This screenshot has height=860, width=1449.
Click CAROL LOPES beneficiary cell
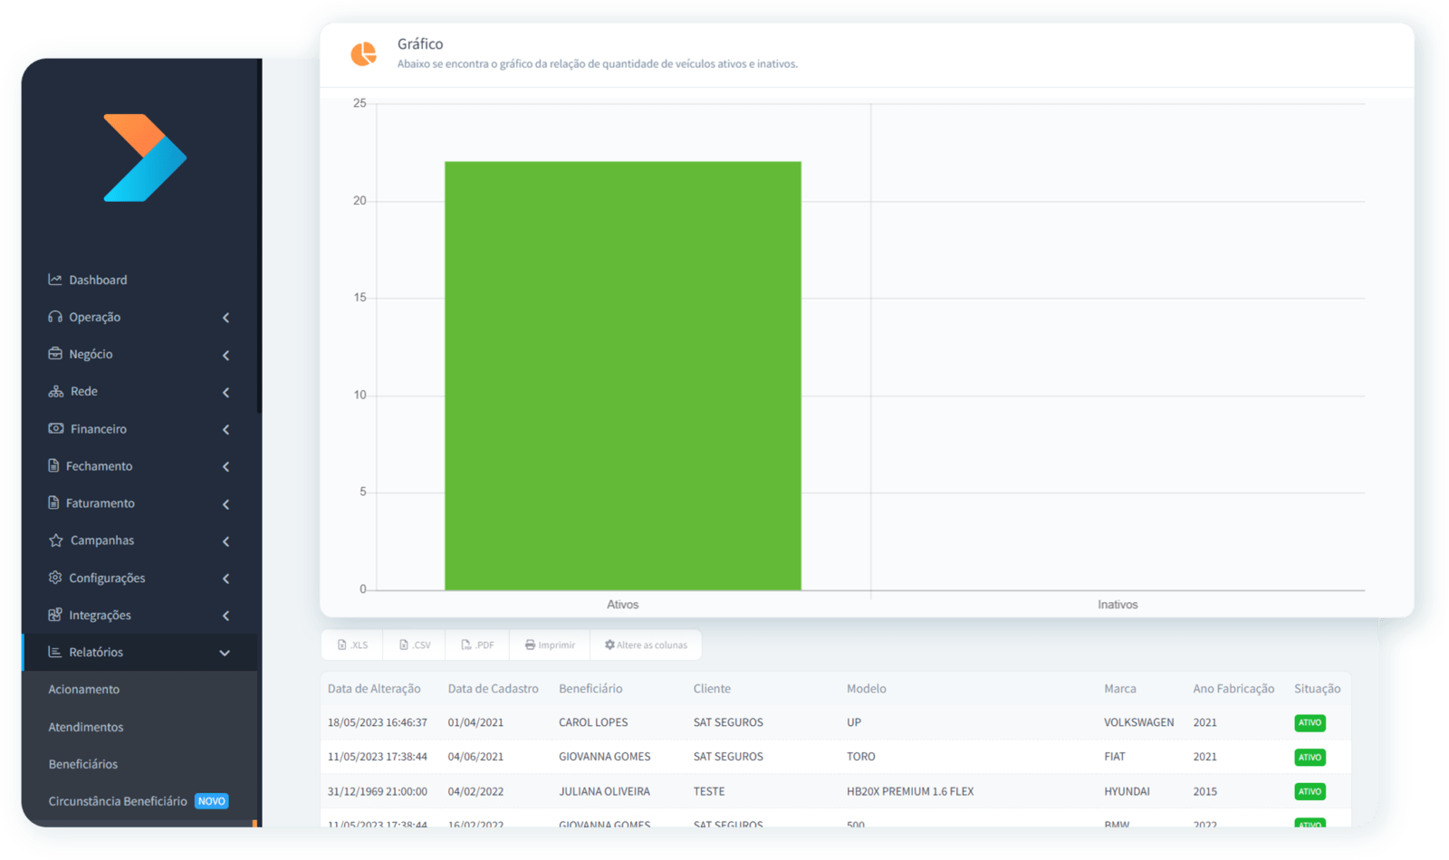(593, 722)
